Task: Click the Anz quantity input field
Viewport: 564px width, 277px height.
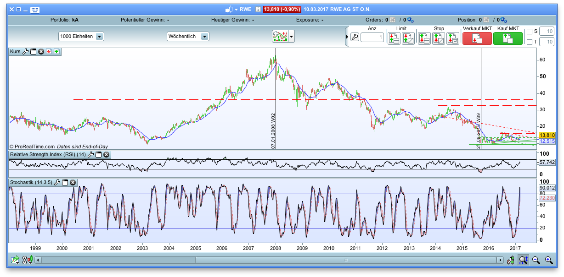Action: (x=372, y=38)
